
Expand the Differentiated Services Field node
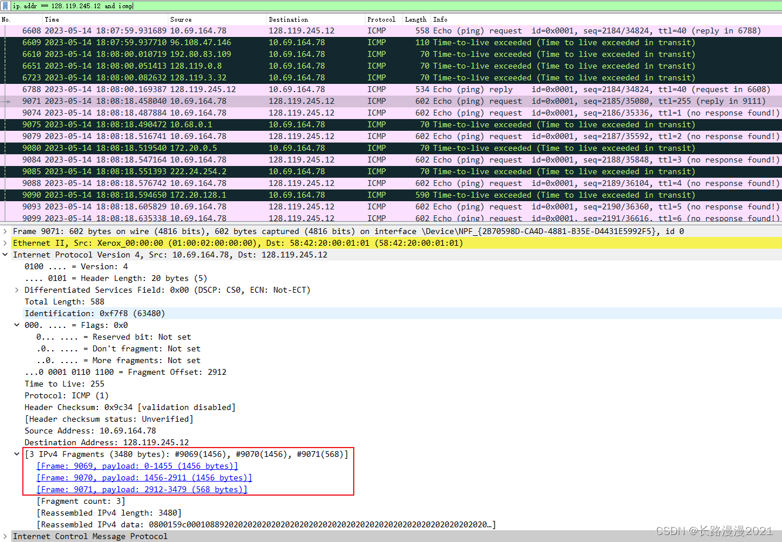18,290
